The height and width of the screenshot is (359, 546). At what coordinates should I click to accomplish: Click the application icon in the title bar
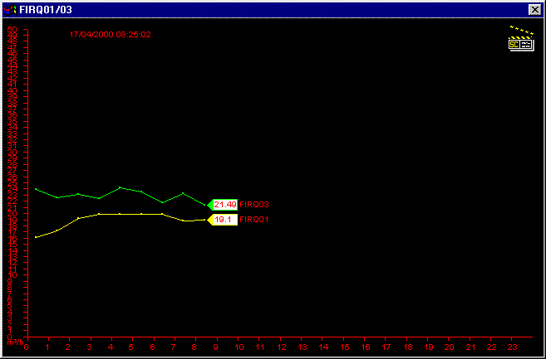click(9, 9)
